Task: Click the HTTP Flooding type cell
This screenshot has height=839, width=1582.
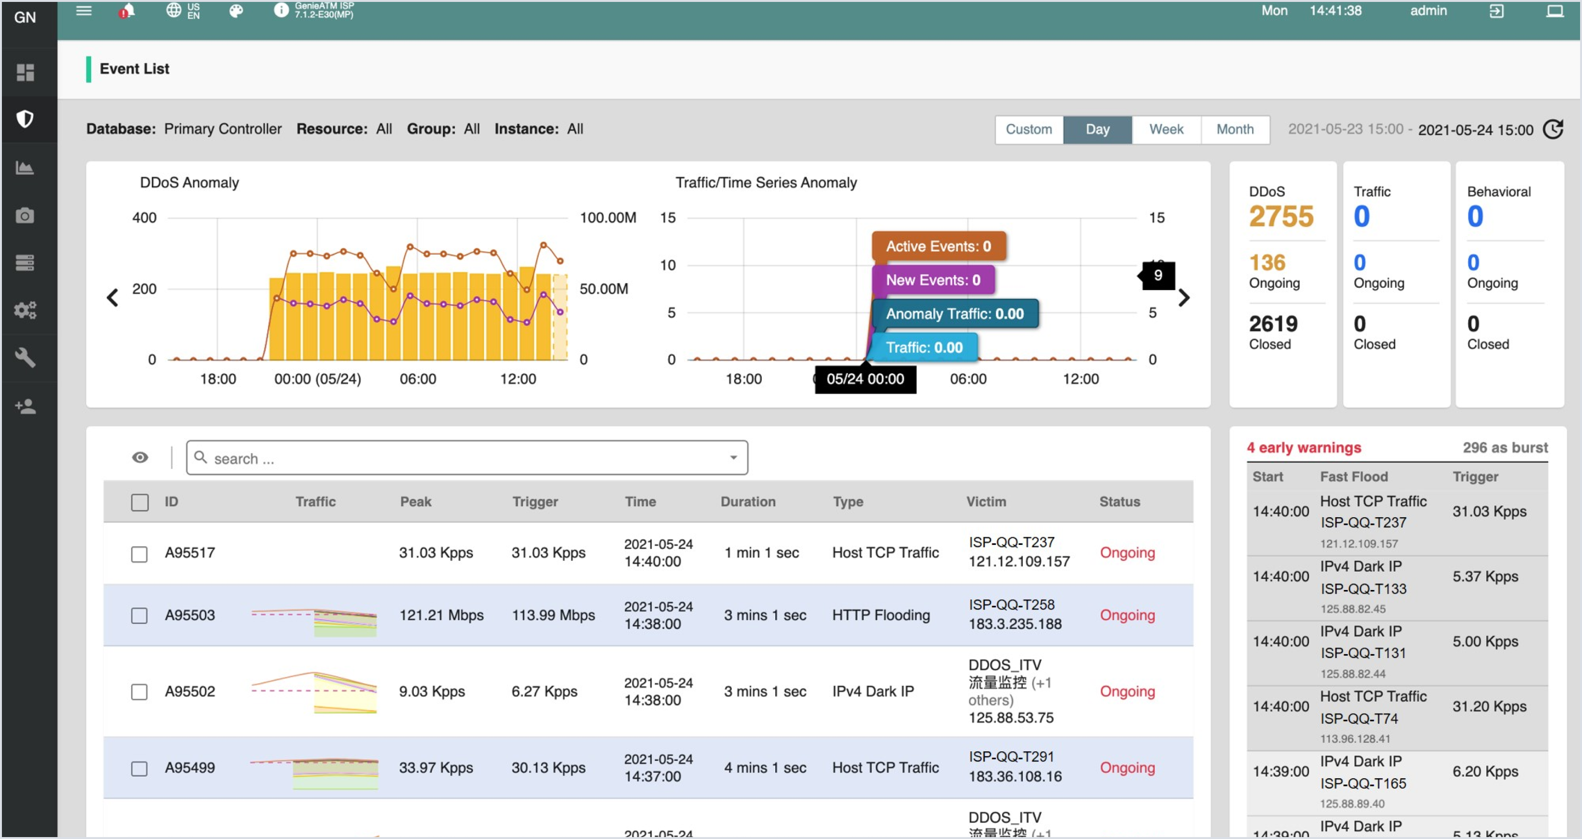Action: [881, 615]
